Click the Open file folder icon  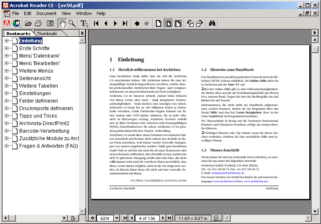point(28,23)
